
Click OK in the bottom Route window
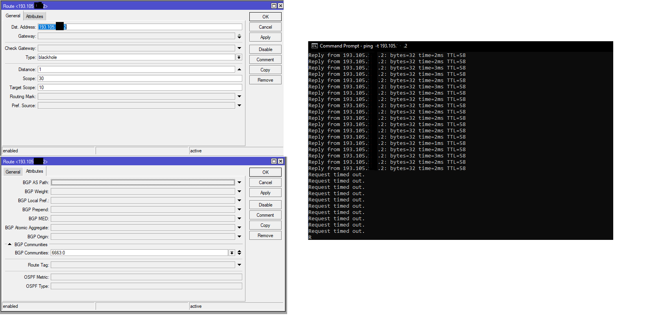point(266,172)
